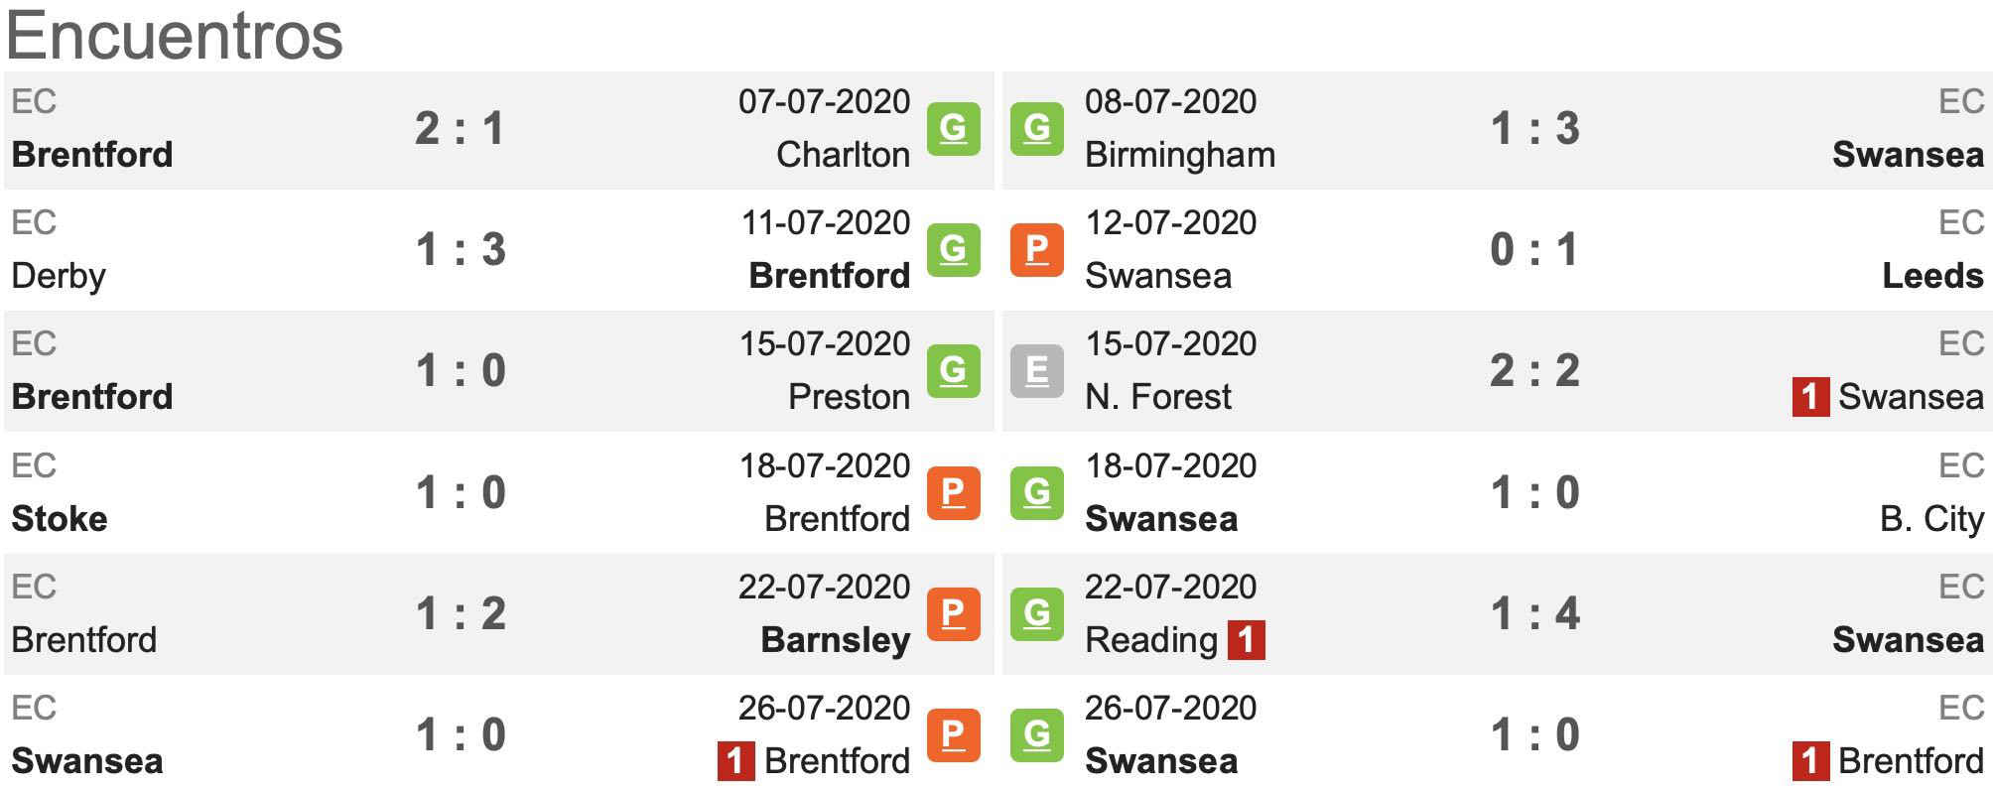Click the orange P badge beside Stoke vs Brentford
Screen dimensions: 1993x790
click(953, 492)
